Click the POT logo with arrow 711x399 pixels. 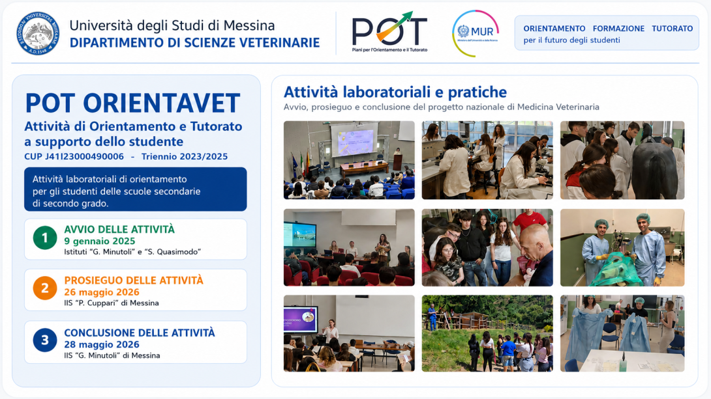point(389,32)
